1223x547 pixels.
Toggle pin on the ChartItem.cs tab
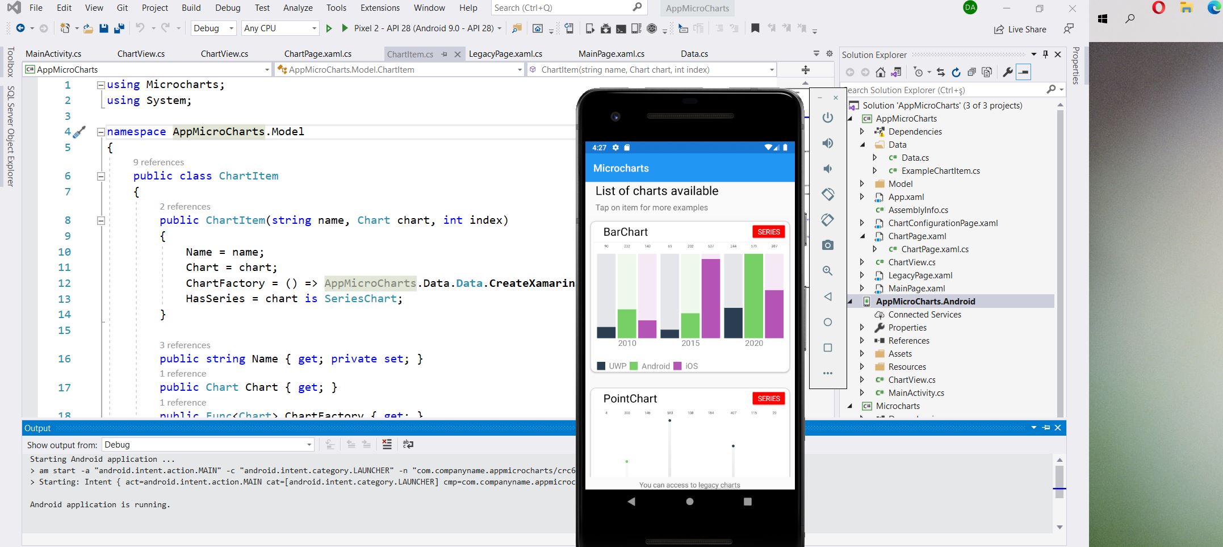pos(444,54)
